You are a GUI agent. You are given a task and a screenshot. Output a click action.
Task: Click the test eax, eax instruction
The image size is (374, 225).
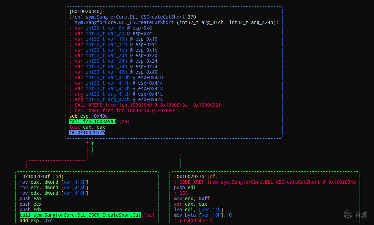pyautogui.click(x=87, y=127)
